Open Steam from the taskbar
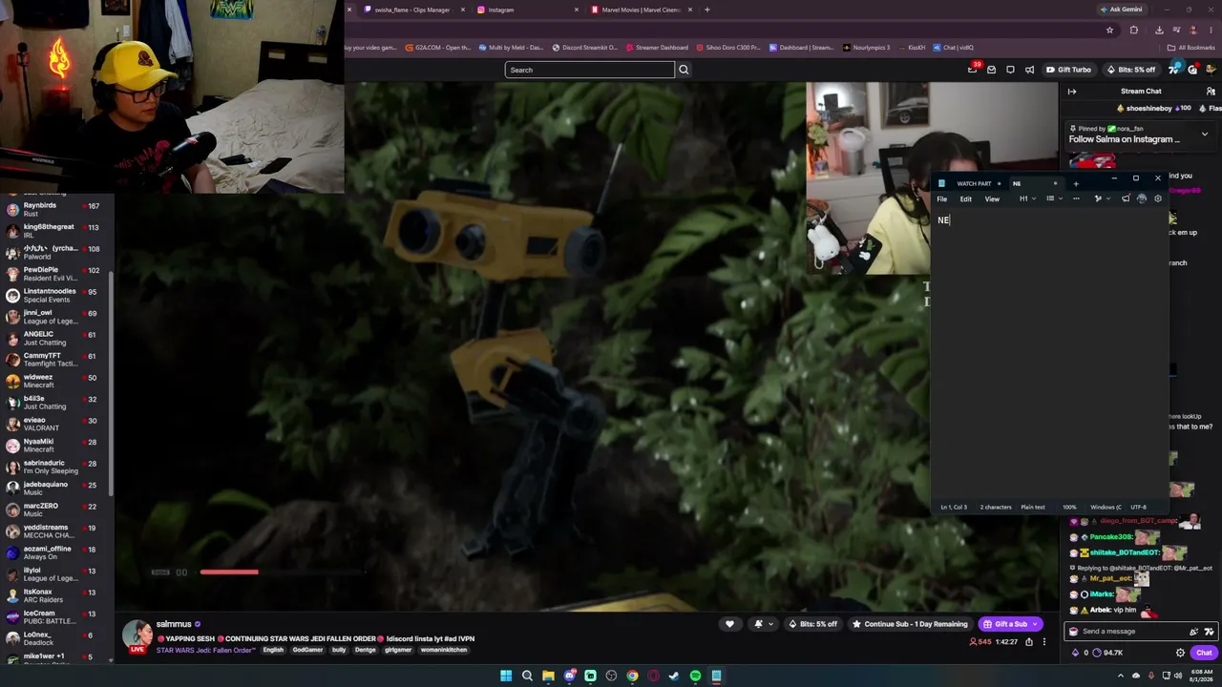 pyautogui.click(x=674, y=676)
